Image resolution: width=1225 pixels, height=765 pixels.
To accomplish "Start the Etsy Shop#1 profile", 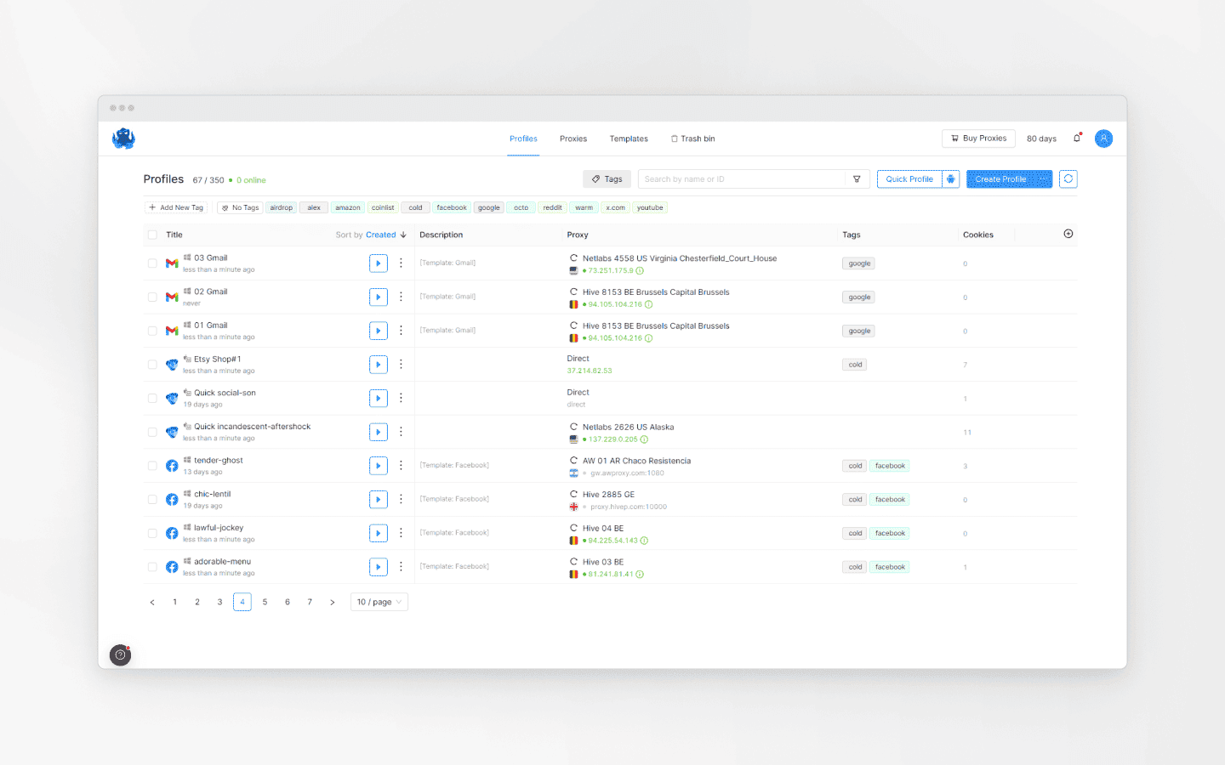I will [379, 365].
